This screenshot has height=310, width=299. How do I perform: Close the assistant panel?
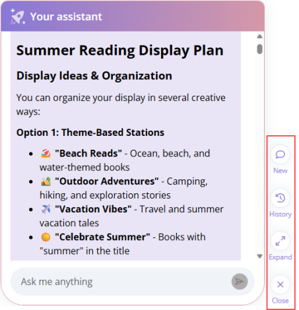point(281,284)
